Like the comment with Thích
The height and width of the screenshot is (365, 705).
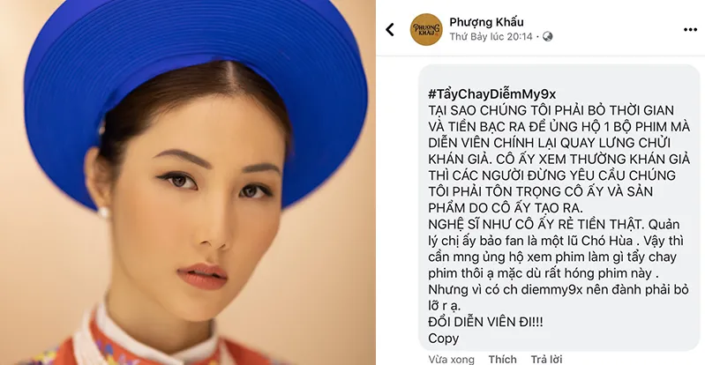pos(502,359)
